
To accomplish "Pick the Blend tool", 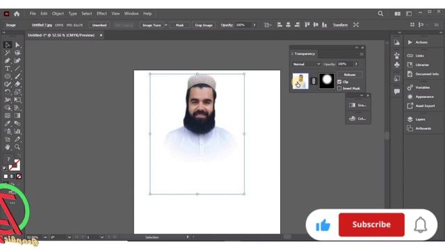I will click(17, 124).
